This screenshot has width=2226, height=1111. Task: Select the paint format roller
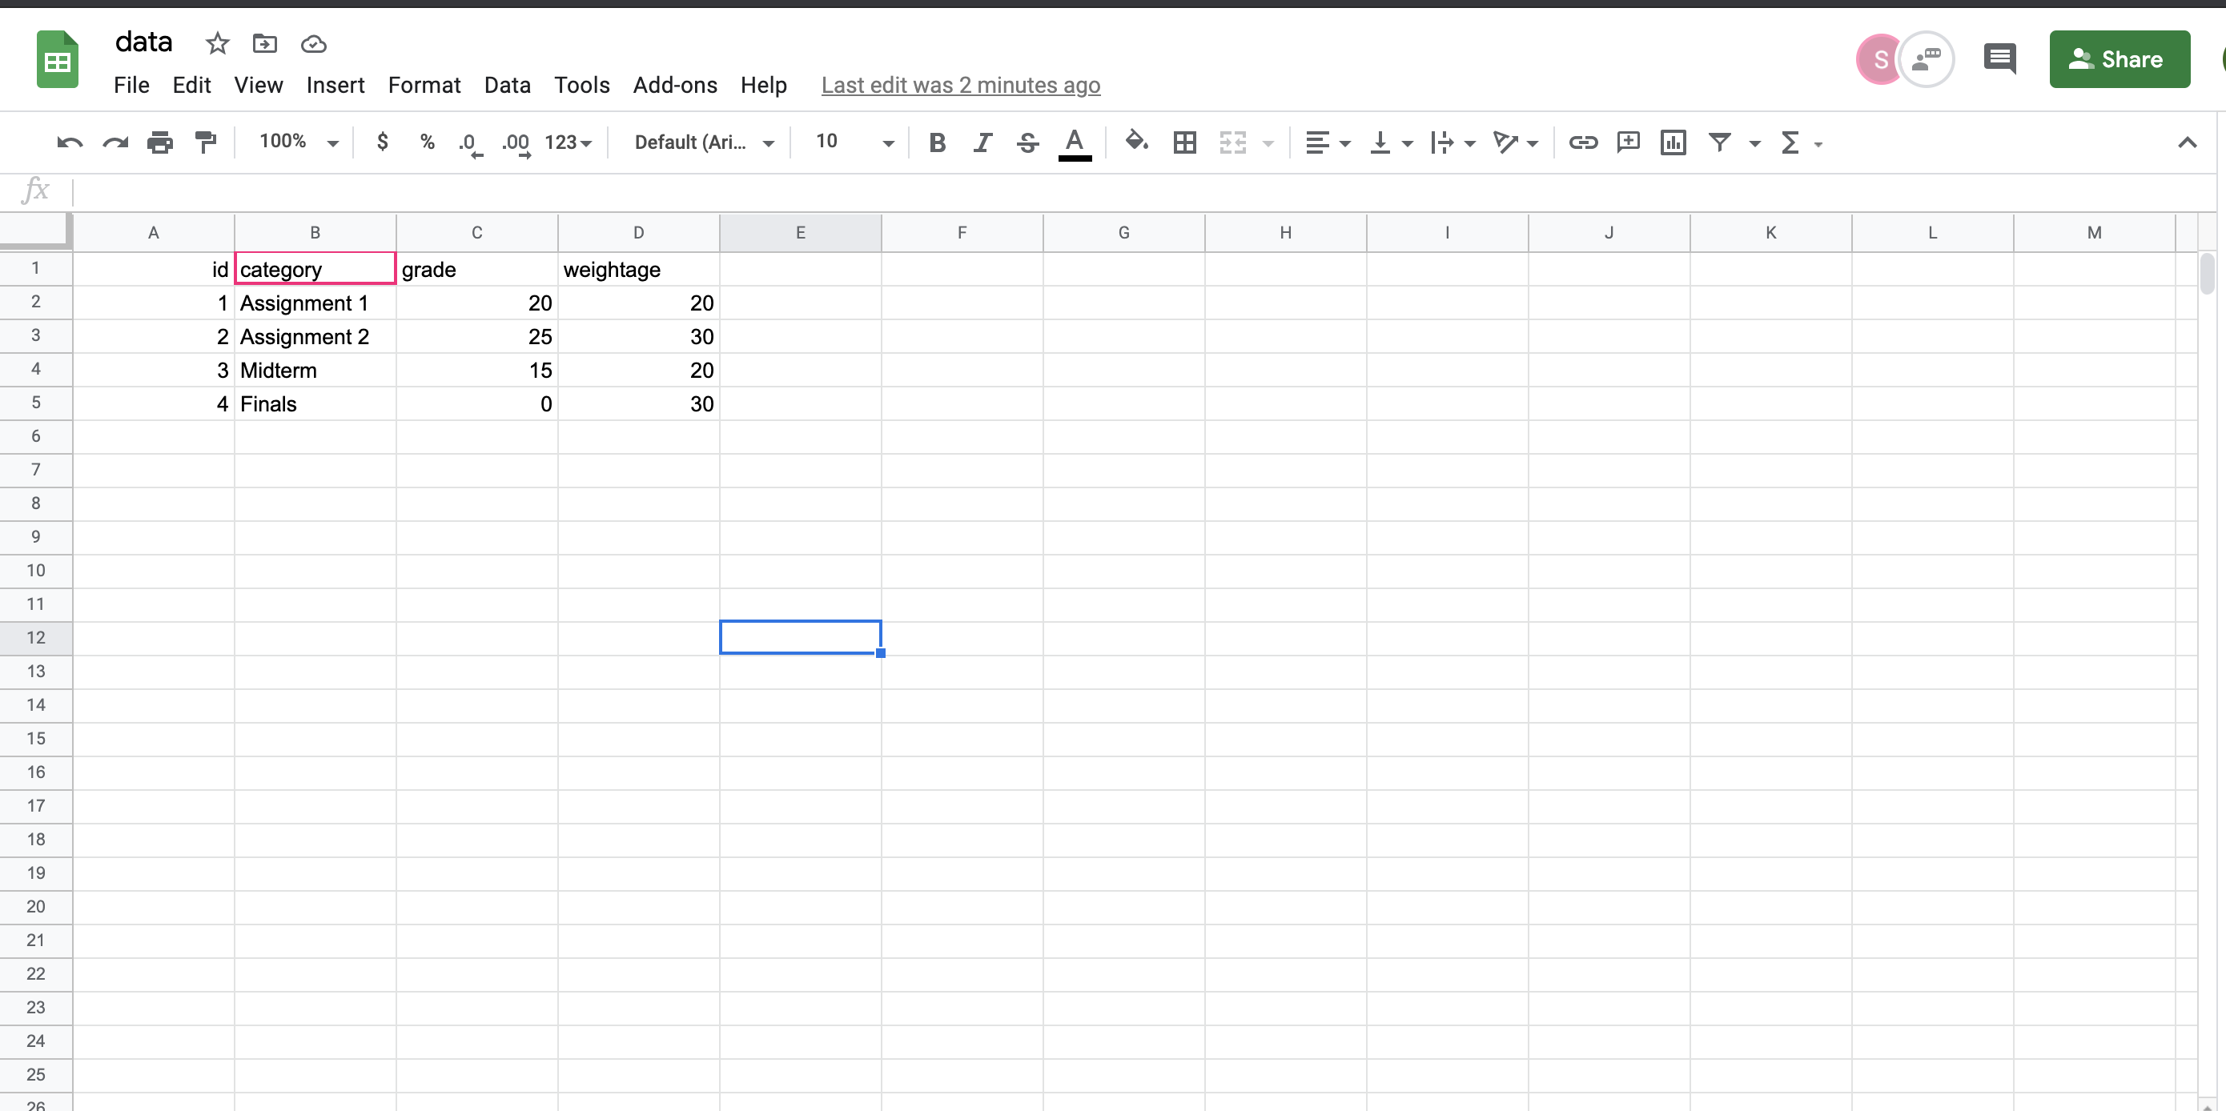click(x=206, y=142)
